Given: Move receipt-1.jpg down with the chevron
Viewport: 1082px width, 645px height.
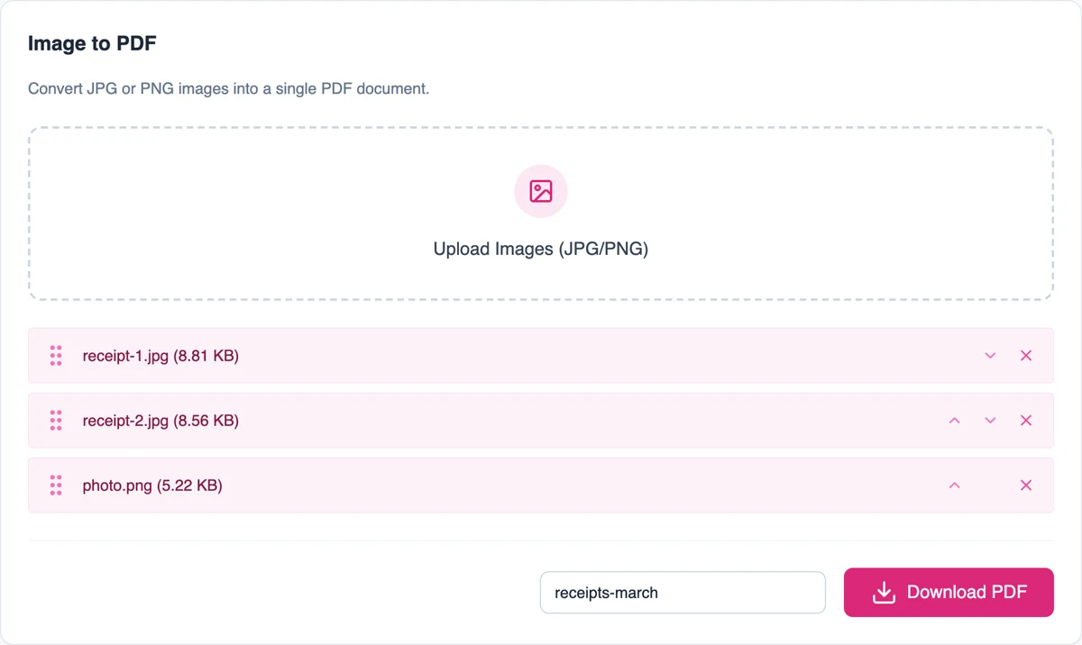Looking at the screenshot, I should (x=990, y=356).
